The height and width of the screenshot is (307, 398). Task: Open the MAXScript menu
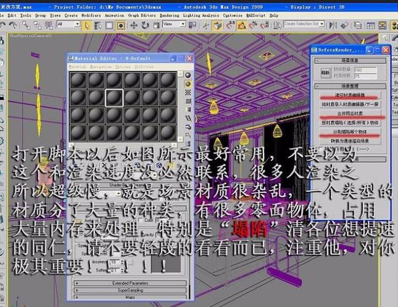(x=256, y=15)
